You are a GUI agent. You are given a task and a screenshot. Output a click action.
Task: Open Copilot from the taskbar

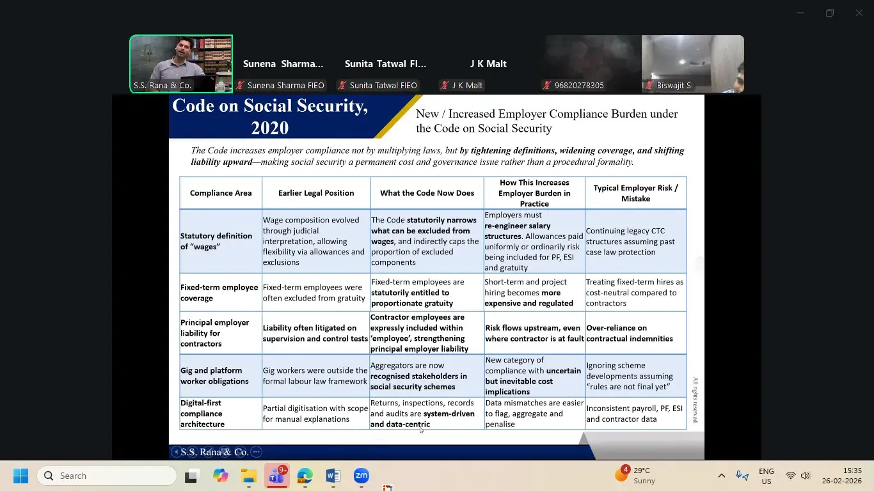click(221, 476)
